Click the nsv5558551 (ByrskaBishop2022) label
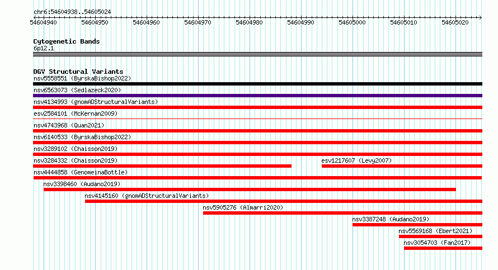 pyautogui.click(x=82, y=78)
